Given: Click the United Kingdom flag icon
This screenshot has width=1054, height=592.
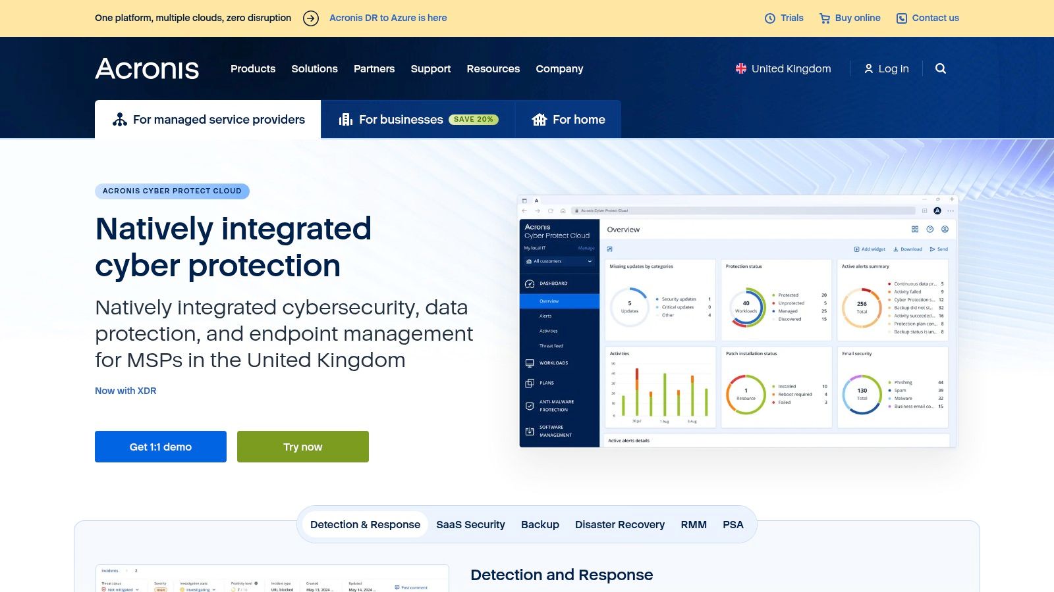Looking at the screenshot, I should (x=741, y=68).
